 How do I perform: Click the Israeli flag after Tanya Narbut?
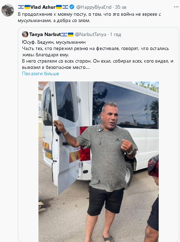(64, 34)
